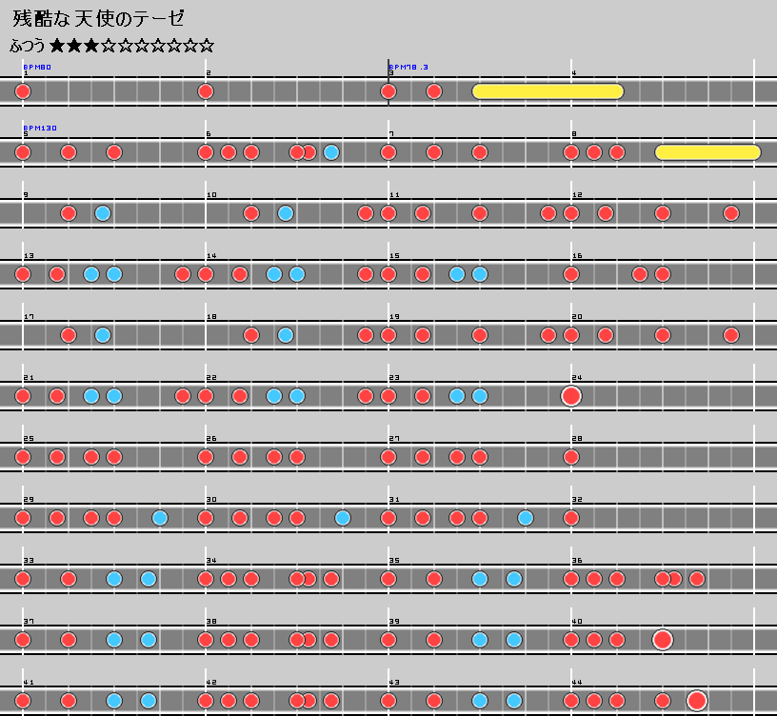Viewport: 777px width, 716px height.
Task: Click the big red note in measure 24
Action: tap(571, 396)
